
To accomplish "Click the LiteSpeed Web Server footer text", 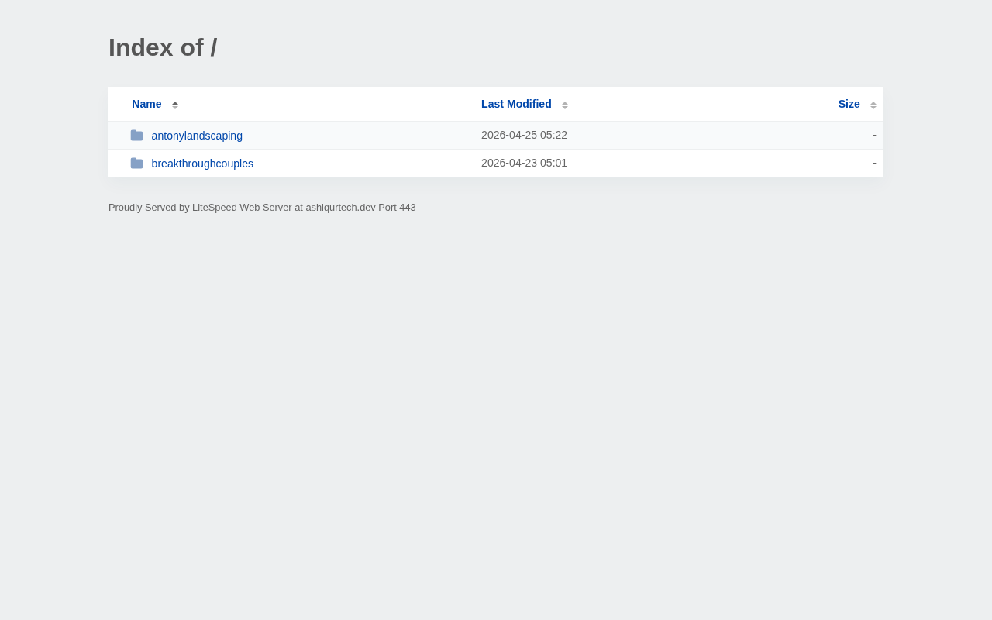I will pyautogui.click(x=242, y=208).
